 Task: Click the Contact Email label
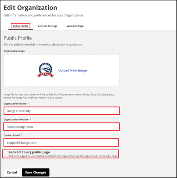[11, 135]
